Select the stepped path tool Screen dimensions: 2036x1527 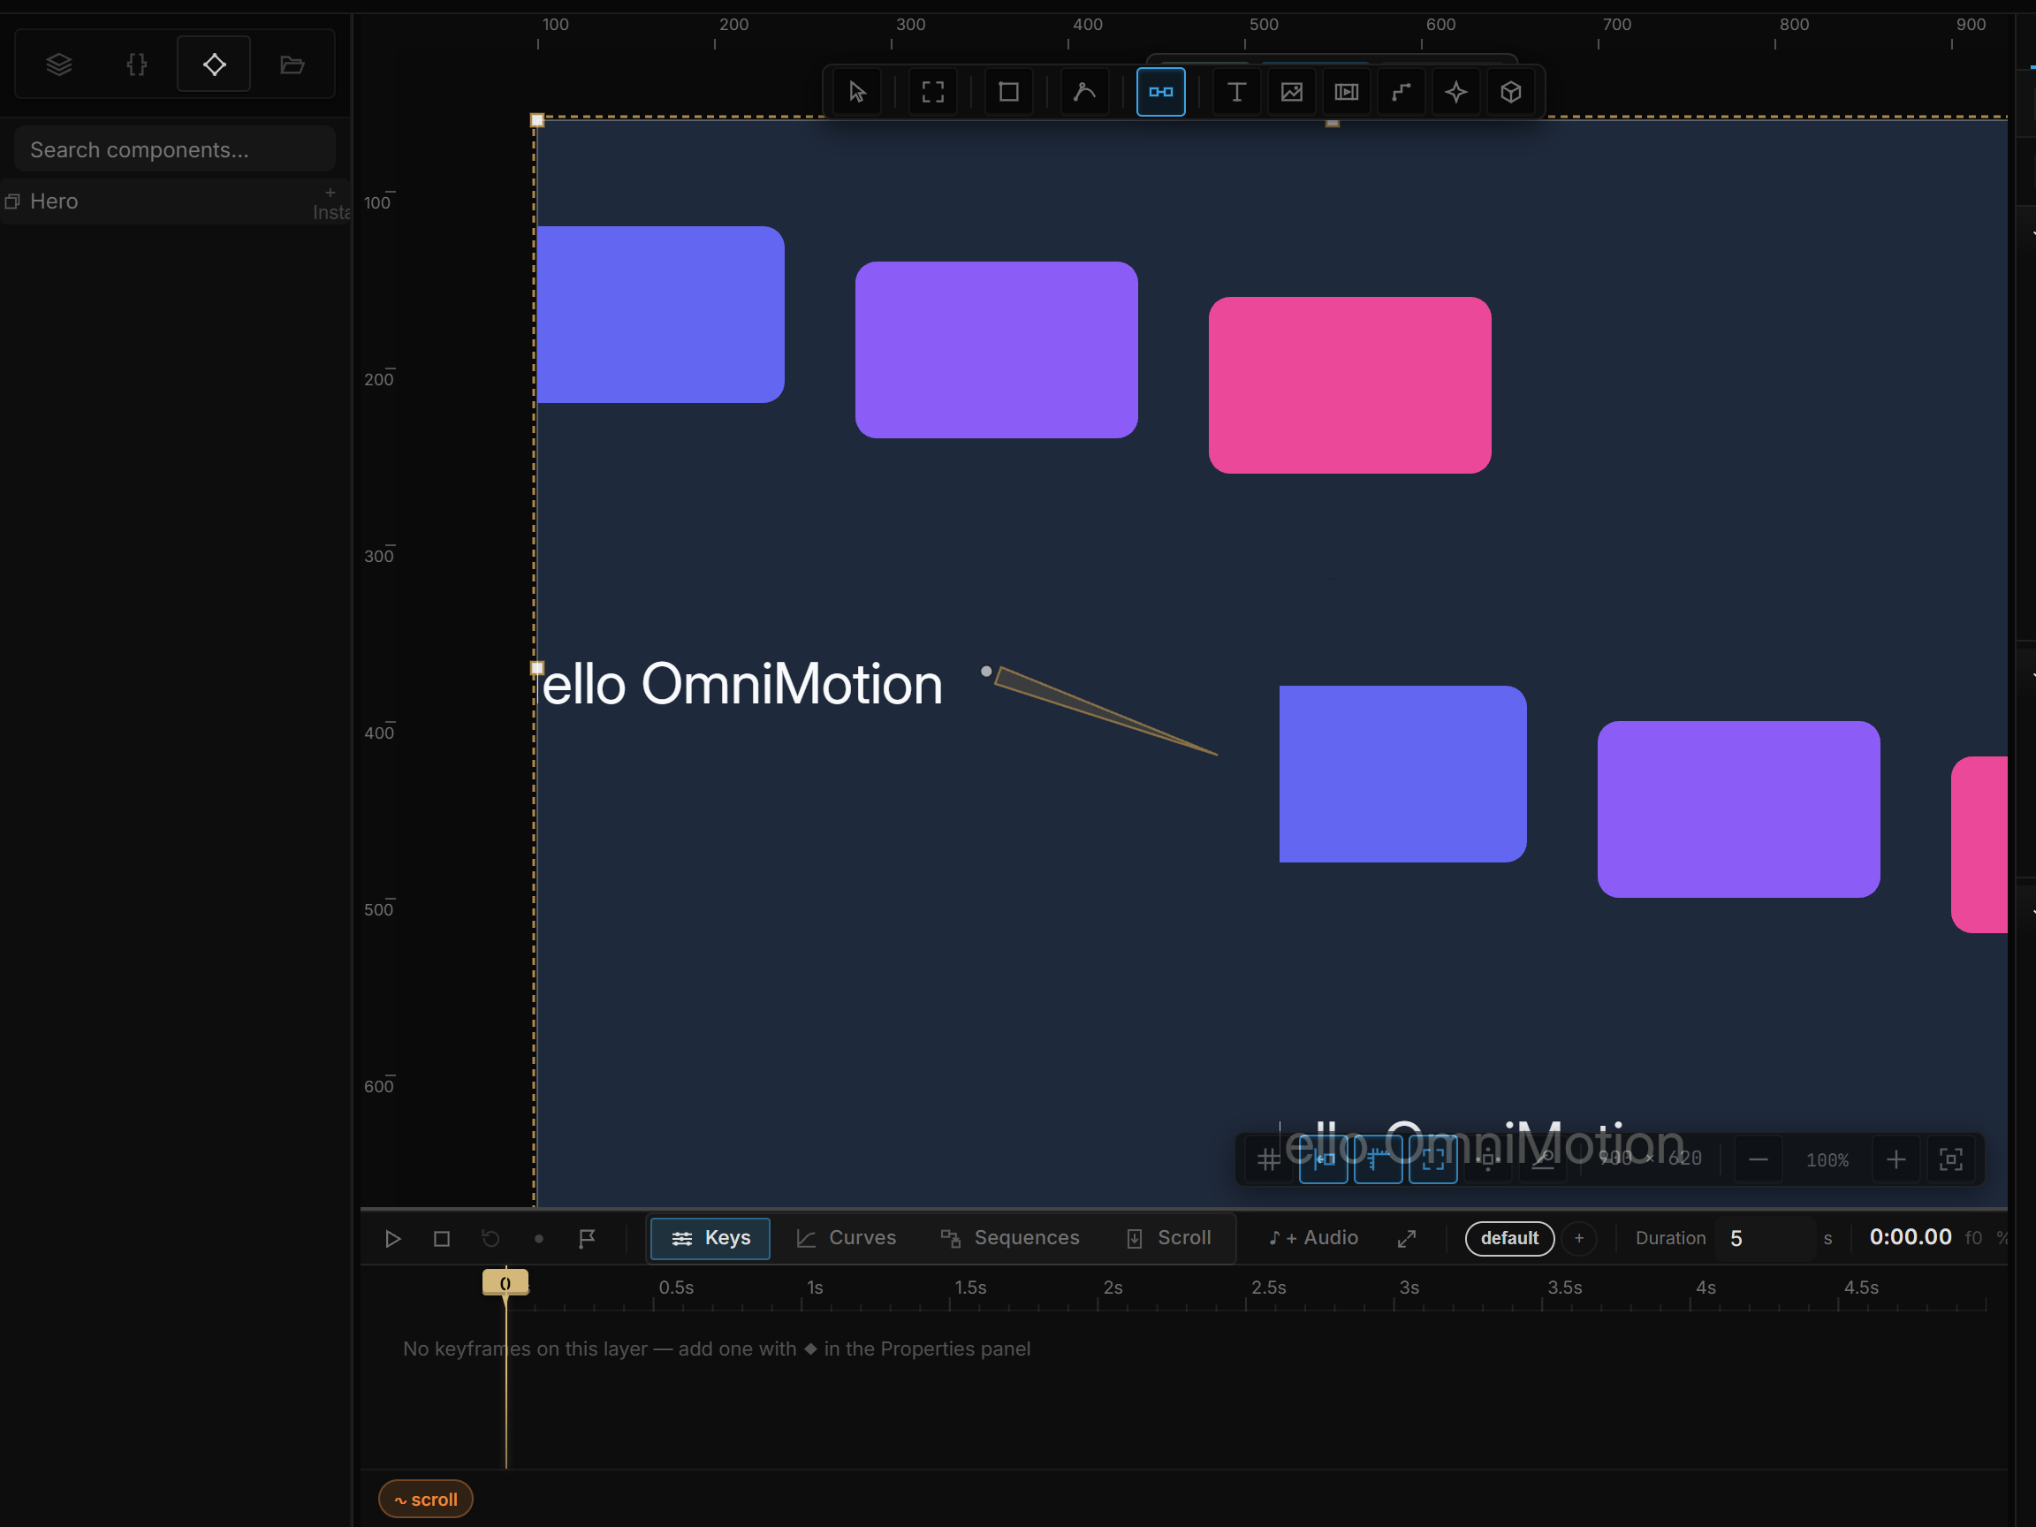click(x=1401, y=92)
